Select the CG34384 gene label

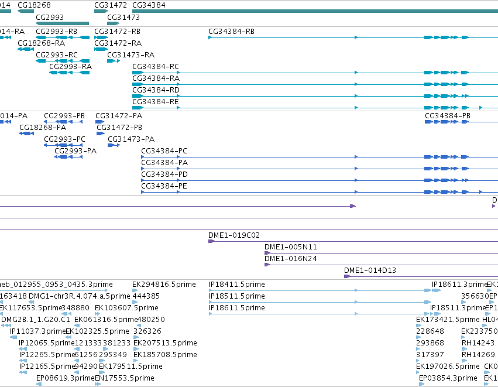tap(149, 5)
